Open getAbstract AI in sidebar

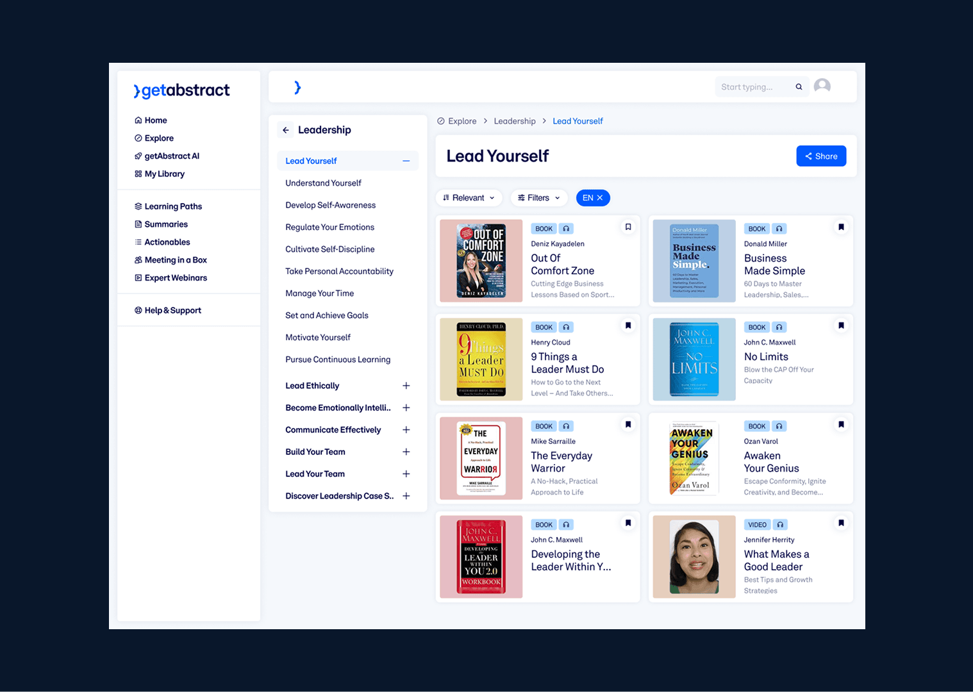(x=167, y=156)
